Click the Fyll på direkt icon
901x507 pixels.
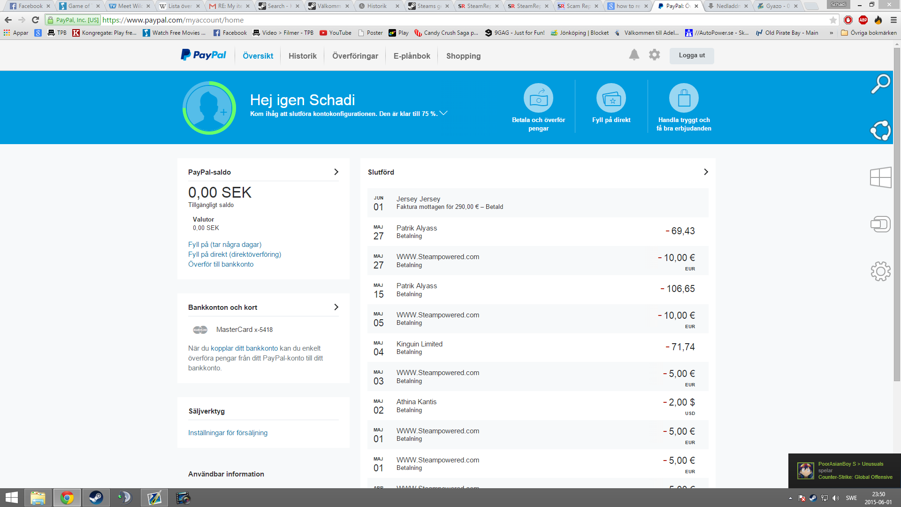pyautogui.click(x=611, y=98)
